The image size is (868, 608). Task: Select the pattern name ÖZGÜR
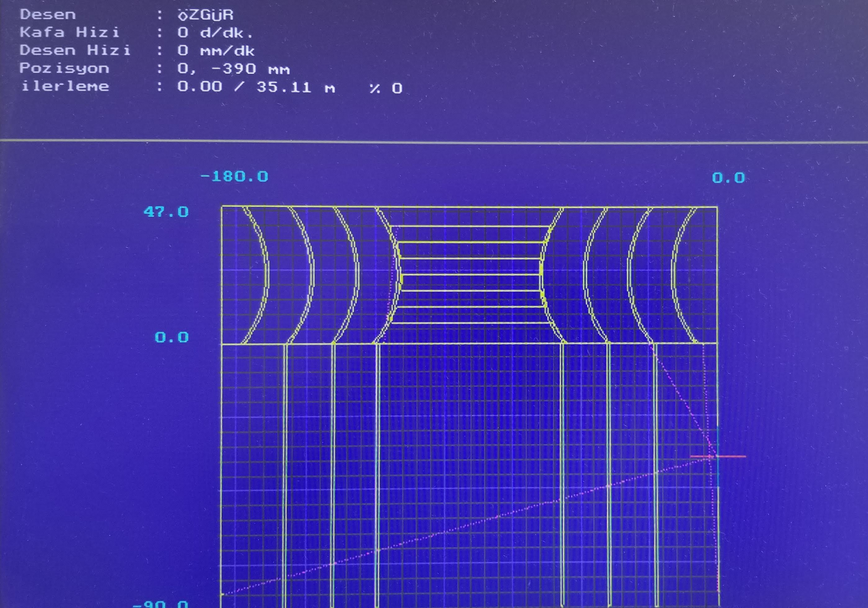coord(206,15)
